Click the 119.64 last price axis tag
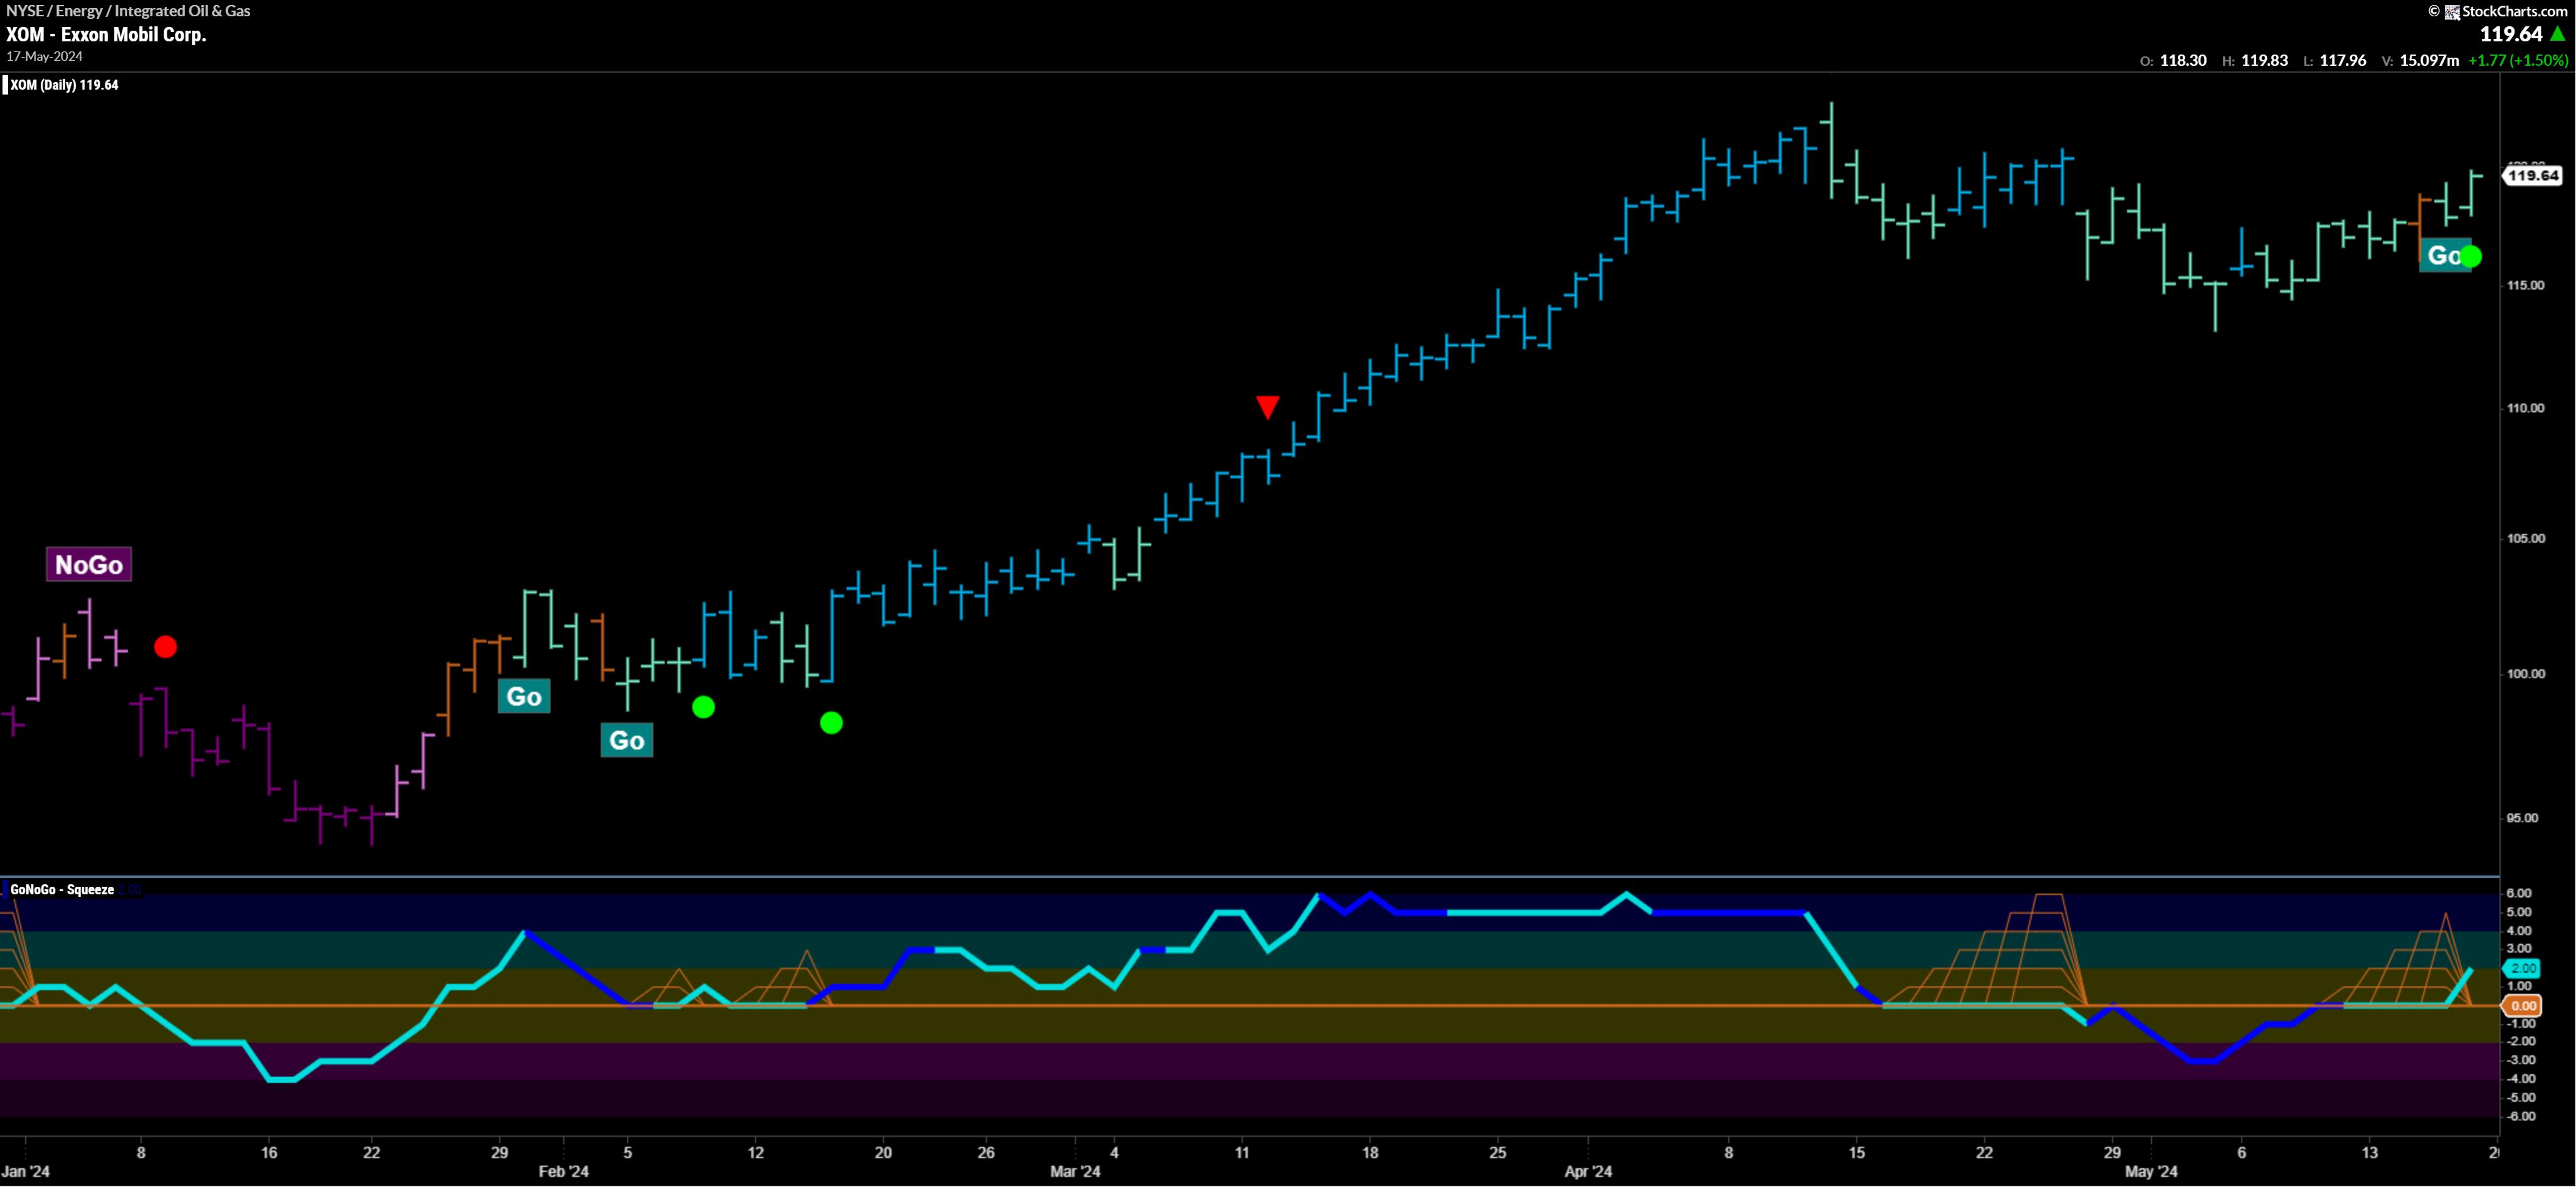 coord(2532,176)
